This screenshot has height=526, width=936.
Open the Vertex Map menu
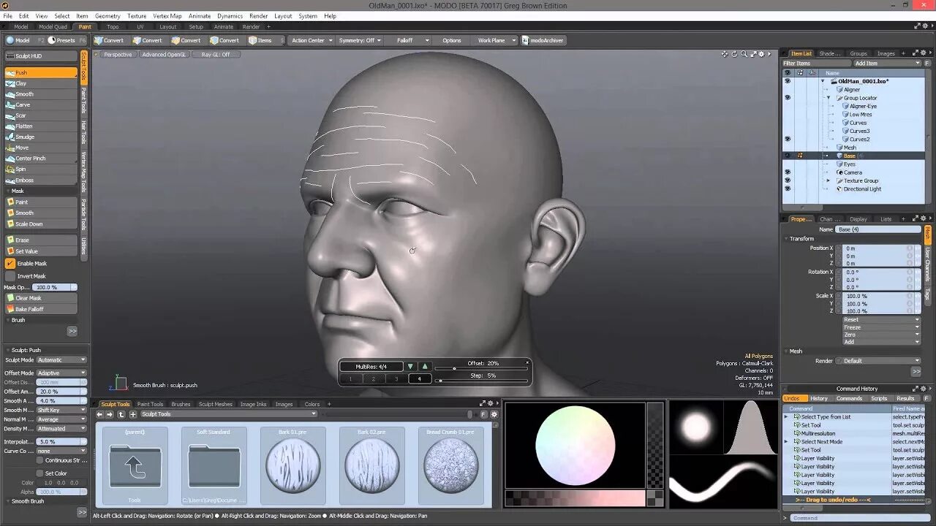(x=167, y=15)
